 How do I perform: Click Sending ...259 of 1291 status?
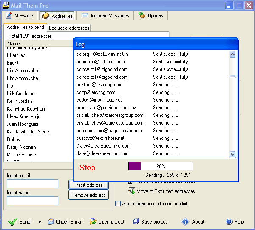[168, 175]
